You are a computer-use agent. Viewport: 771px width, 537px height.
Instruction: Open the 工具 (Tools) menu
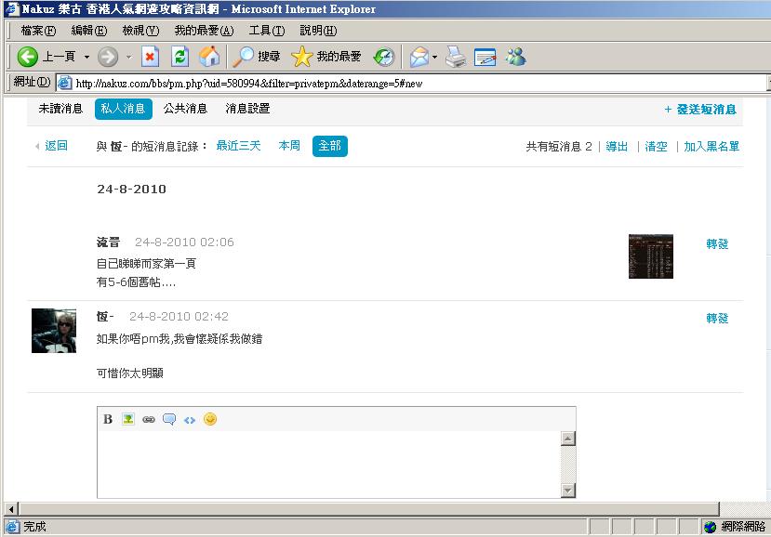(x=266, y=31)
